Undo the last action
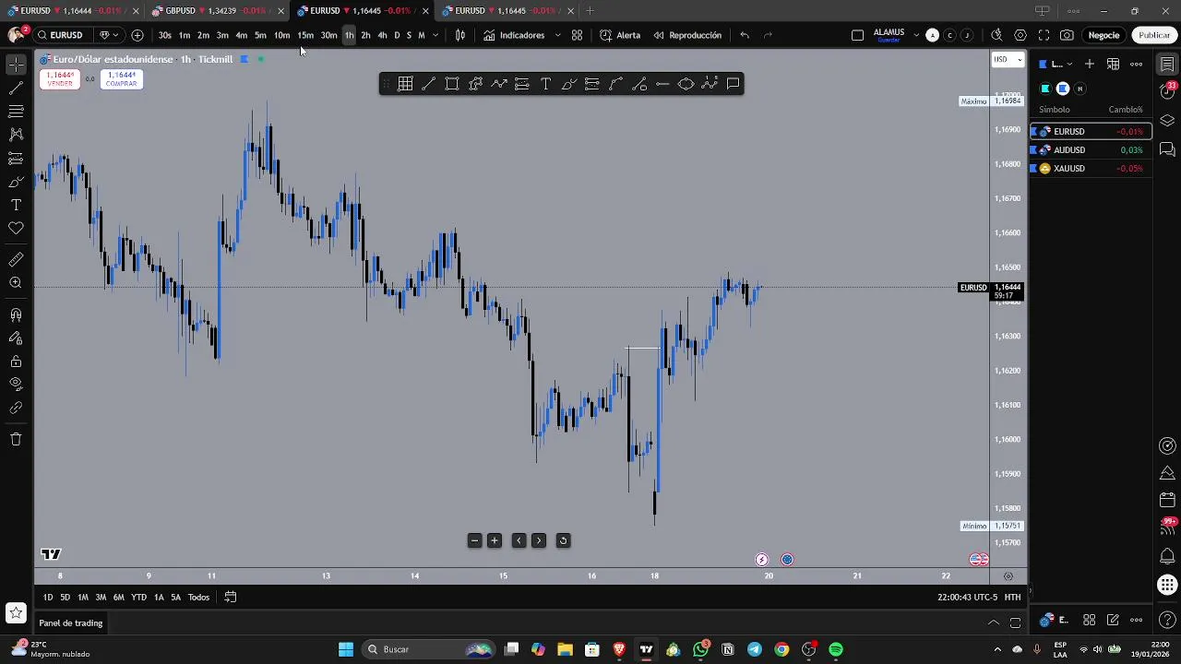 pos(745,35)
